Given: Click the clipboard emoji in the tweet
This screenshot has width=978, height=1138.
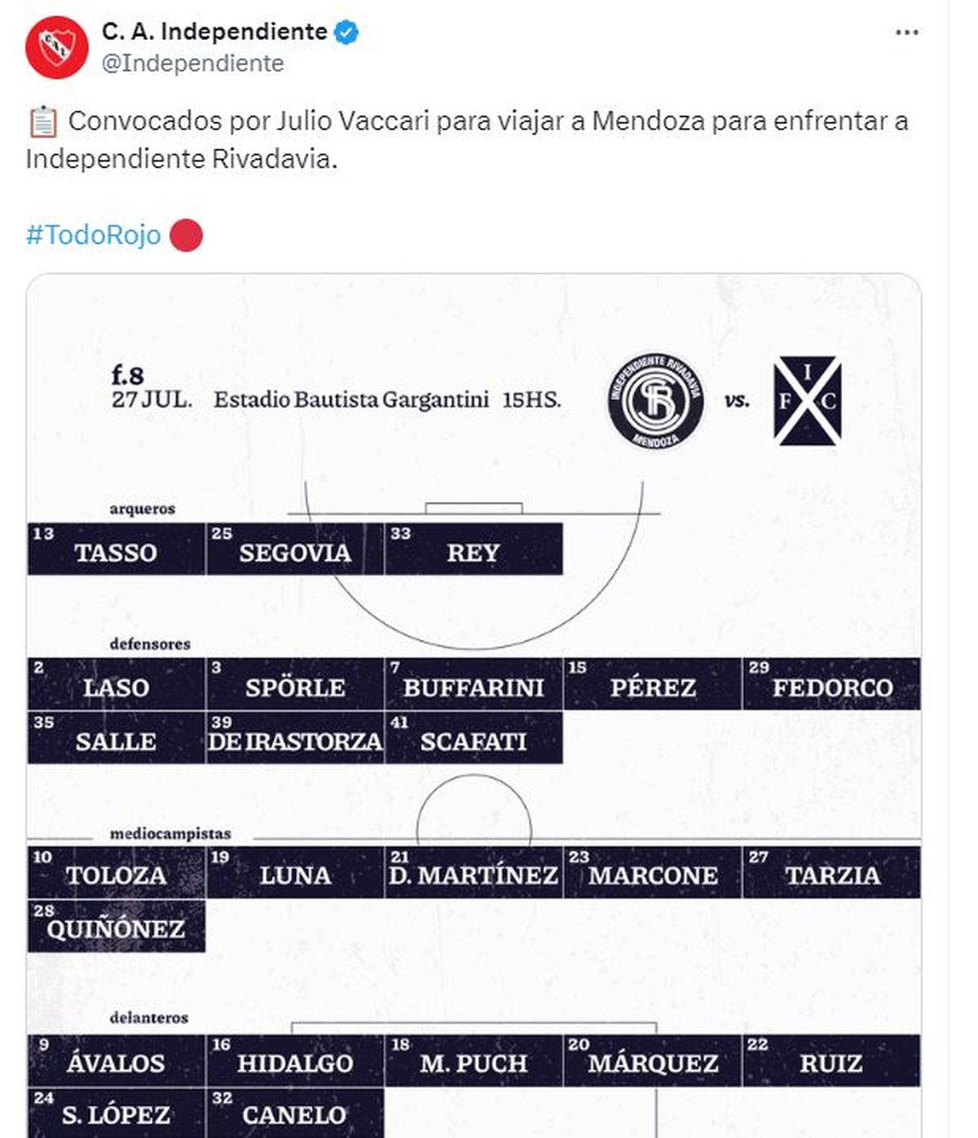Looking at the screenshot, I should click(42, 121).
